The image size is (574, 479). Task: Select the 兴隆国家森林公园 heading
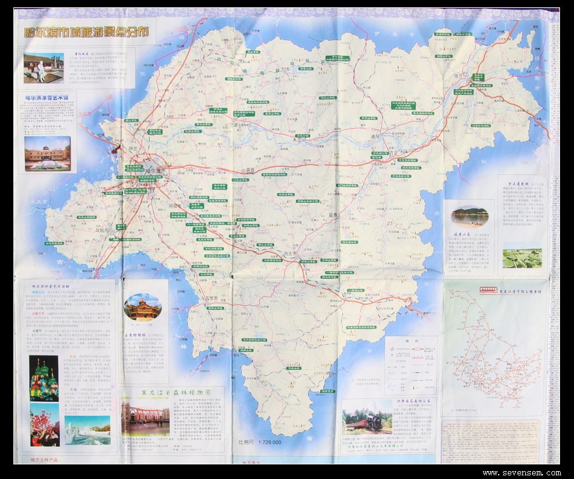412,401
